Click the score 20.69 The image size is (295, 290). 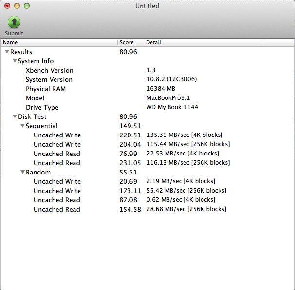point(128,181)
